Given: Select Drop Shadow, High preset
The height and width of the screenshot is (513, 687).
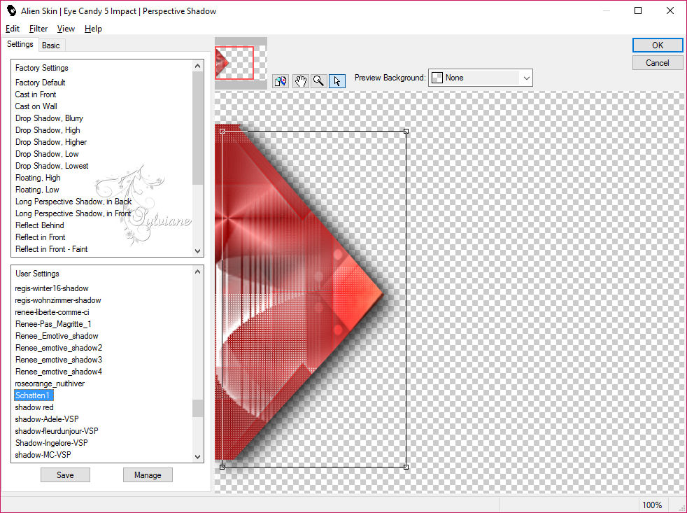Looking at the screenshot, I should pos(48,129).
